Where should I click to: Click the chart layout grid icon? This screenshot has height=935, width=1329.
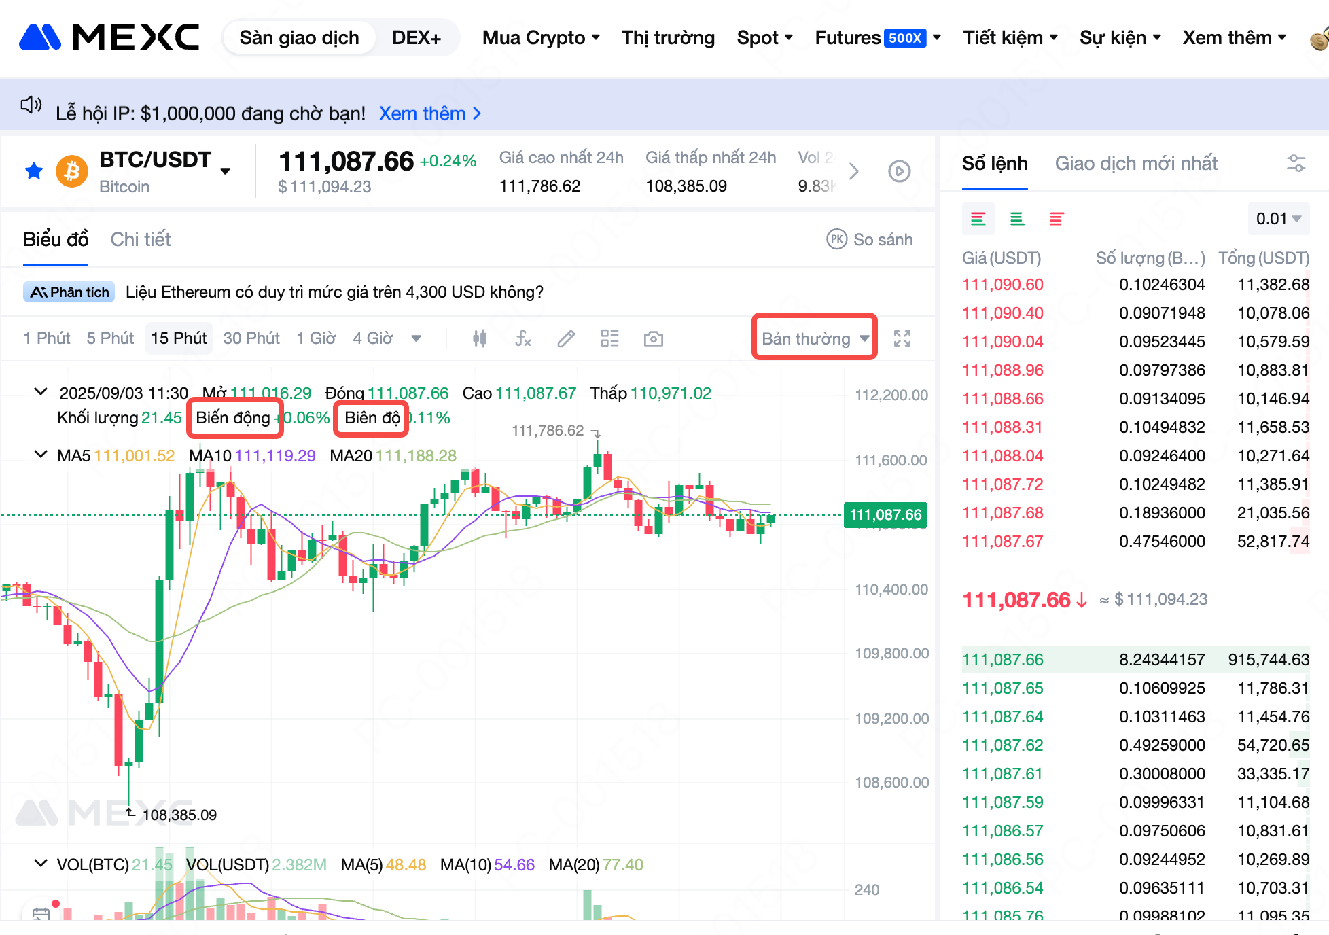pyautogui.click(x=609, y=338)
